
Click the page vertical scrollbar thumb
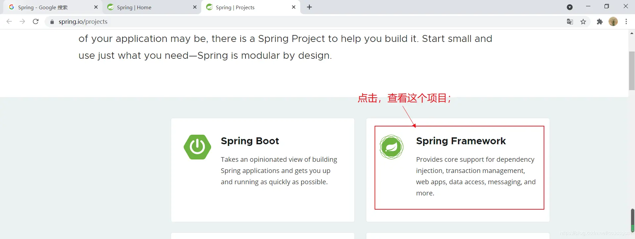click(x=632, y=70)
